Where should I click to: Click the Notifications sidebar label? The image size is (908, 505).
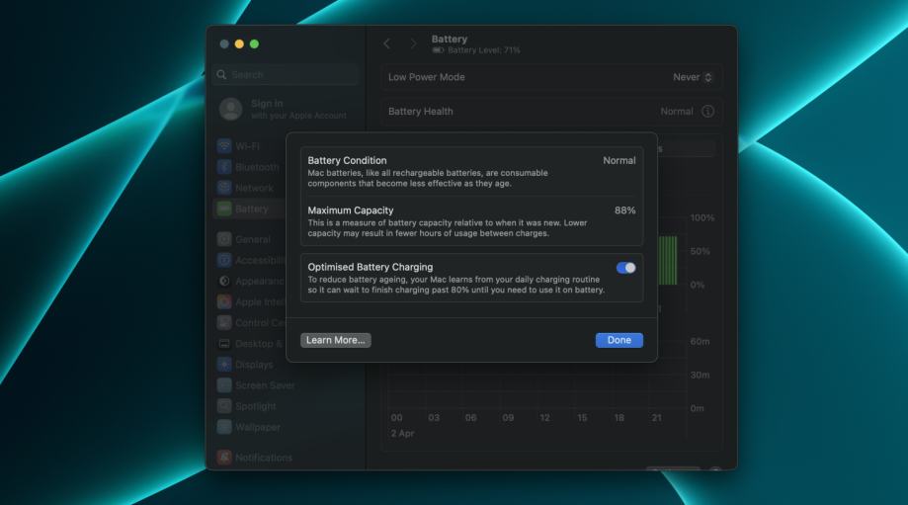pos(264,458)
